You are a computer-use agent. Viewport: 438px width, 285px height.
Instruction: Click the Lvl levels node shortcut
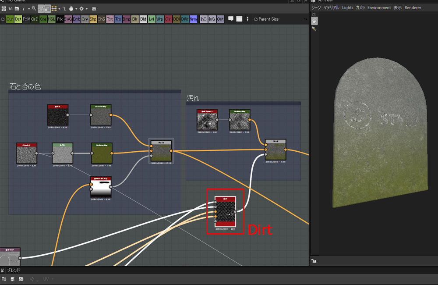(x=152, y=19)
